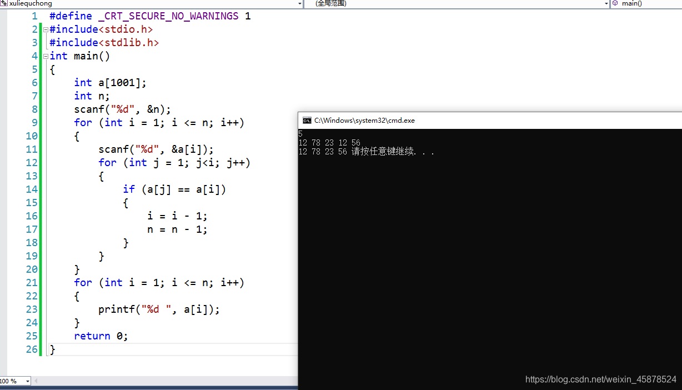Open the (全局范围) scope dropdown
Screen dimensions: 682x390
[457, 3]
